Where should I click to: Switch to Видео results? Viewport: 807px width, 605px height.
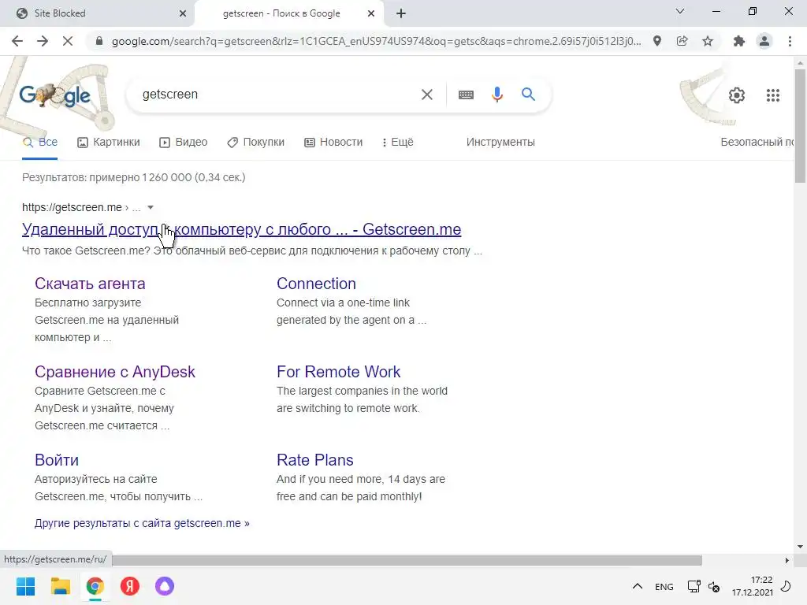tap(183, 142)
